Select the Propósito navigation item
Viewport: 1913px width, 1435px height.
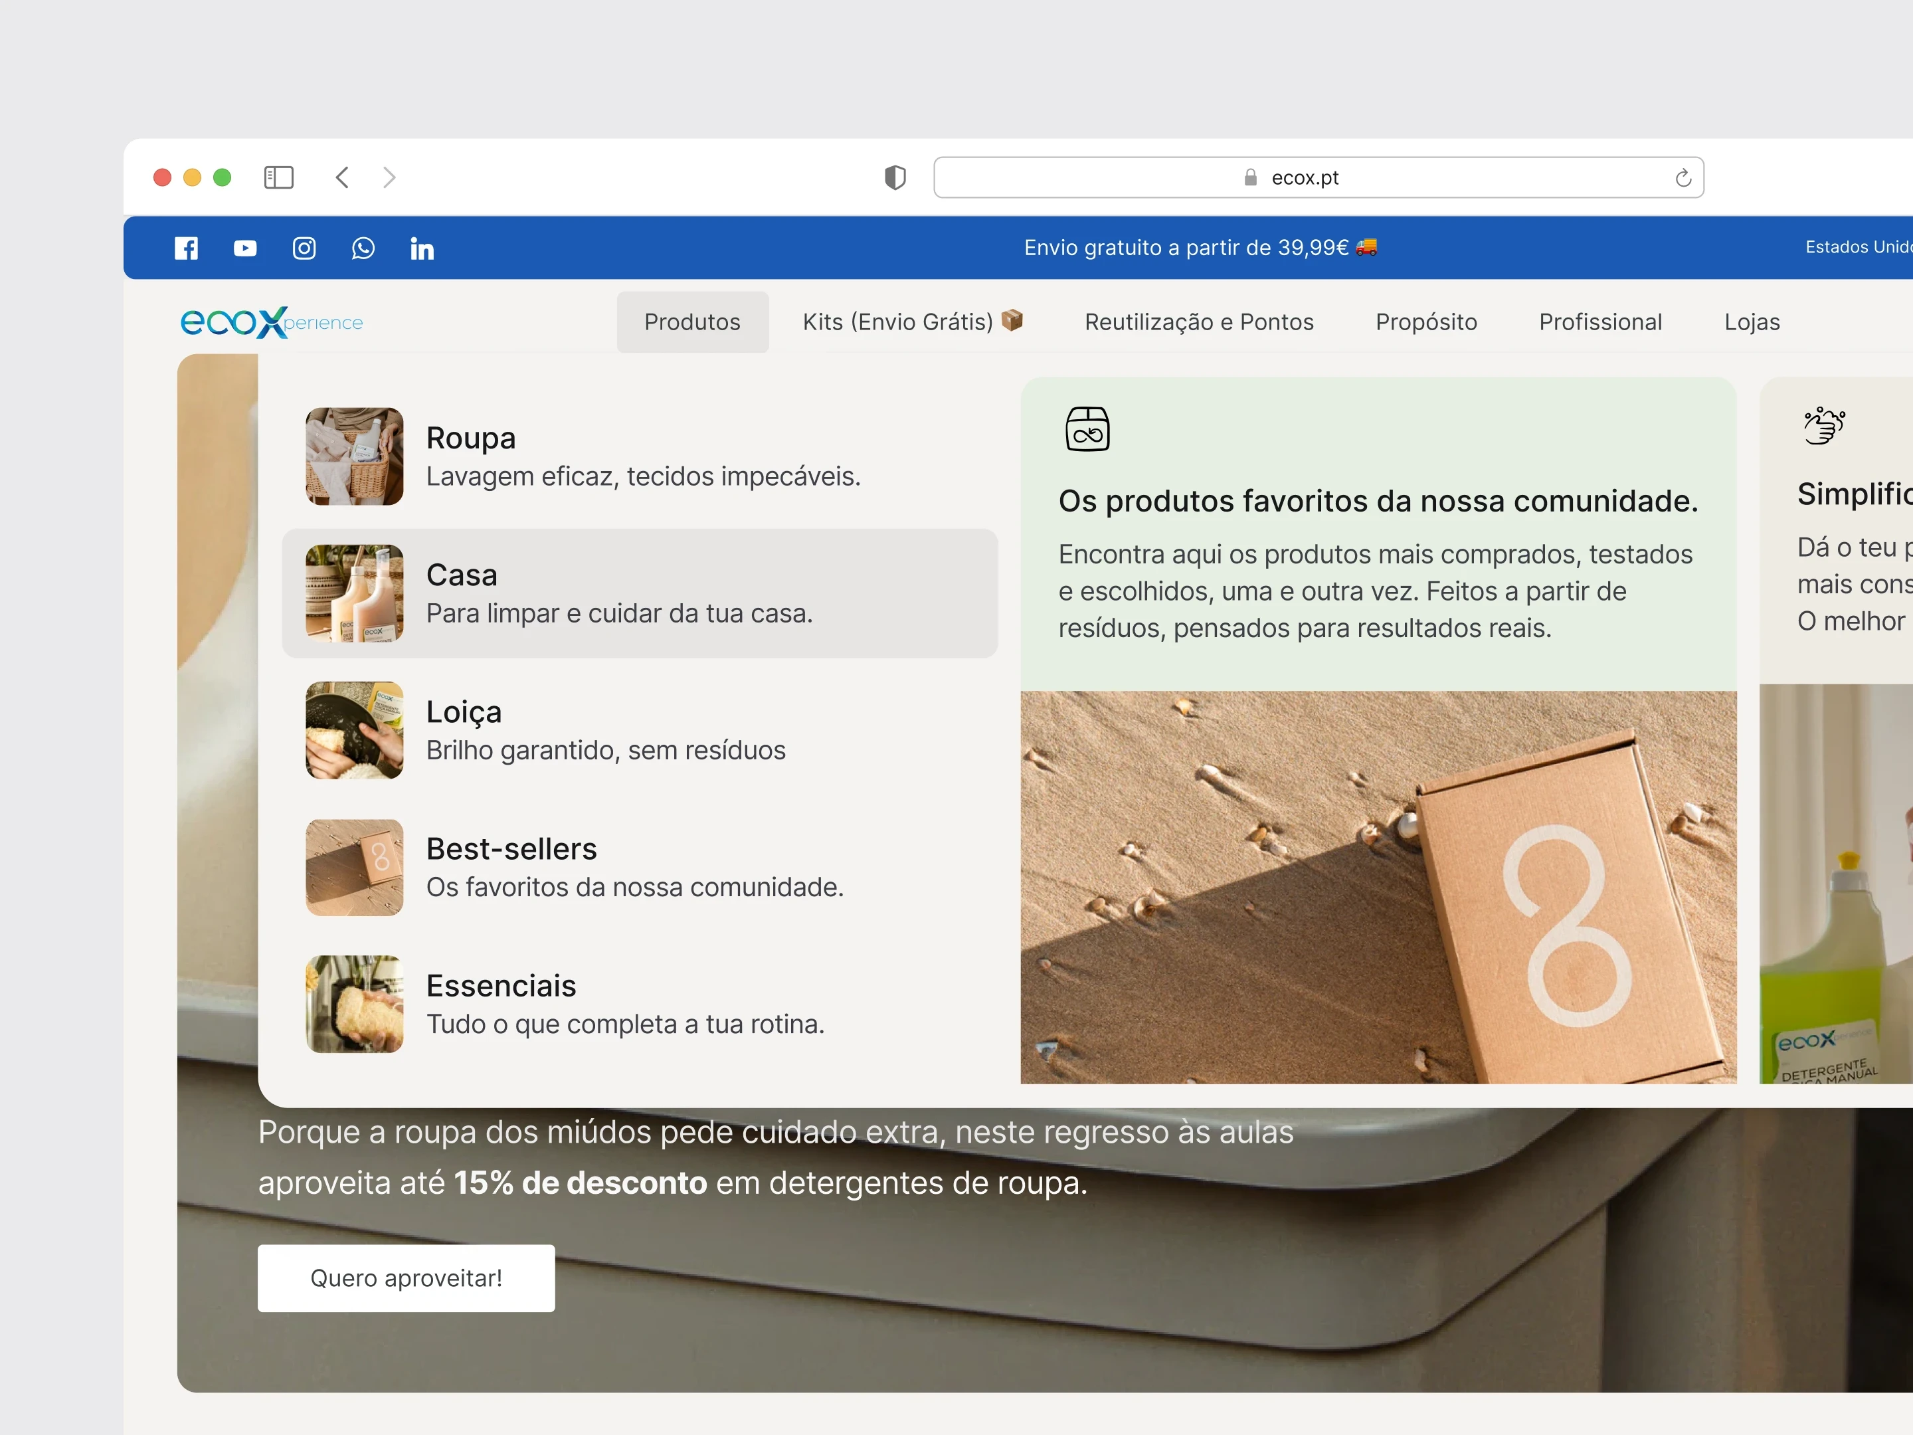click(1425, 322)
